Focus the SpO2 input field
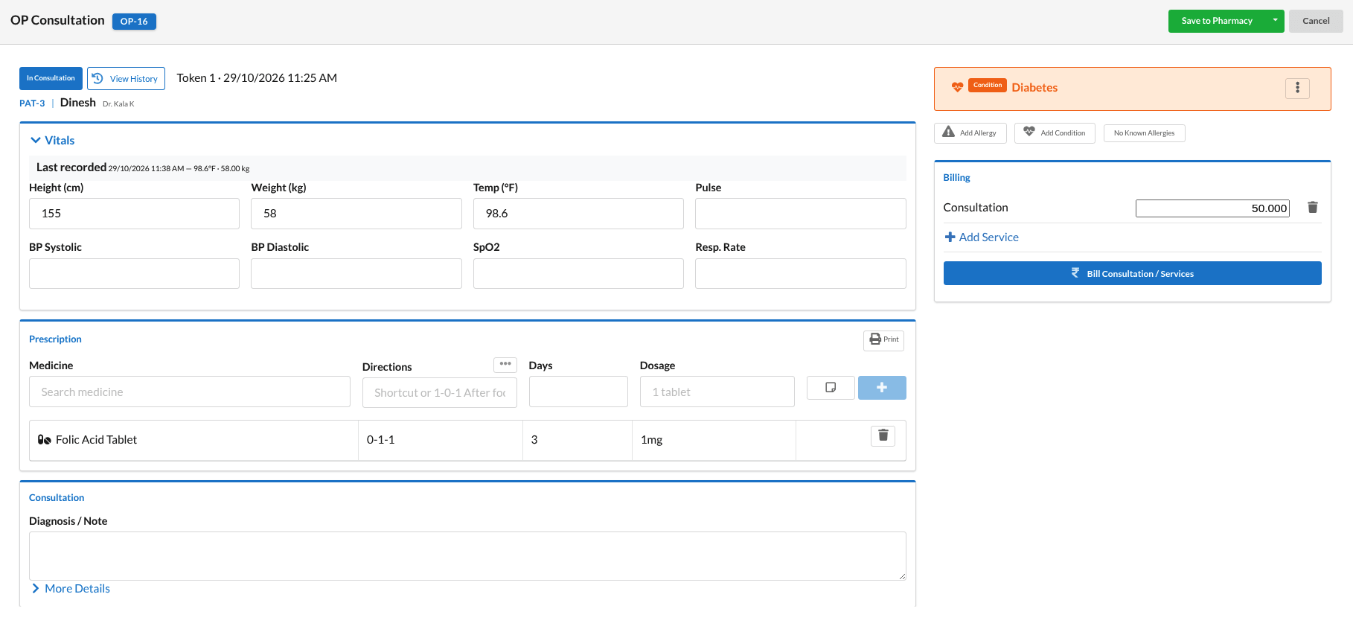The height and width of the screenshot is (629, 1353). [x=578, y=273]
